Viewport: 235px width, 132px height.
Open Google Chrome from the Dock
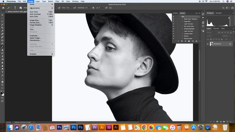point(144,127)
